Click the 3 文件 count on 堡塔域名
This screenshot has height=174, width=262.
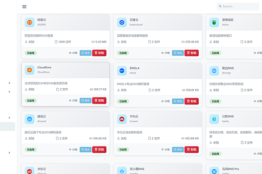246,42
